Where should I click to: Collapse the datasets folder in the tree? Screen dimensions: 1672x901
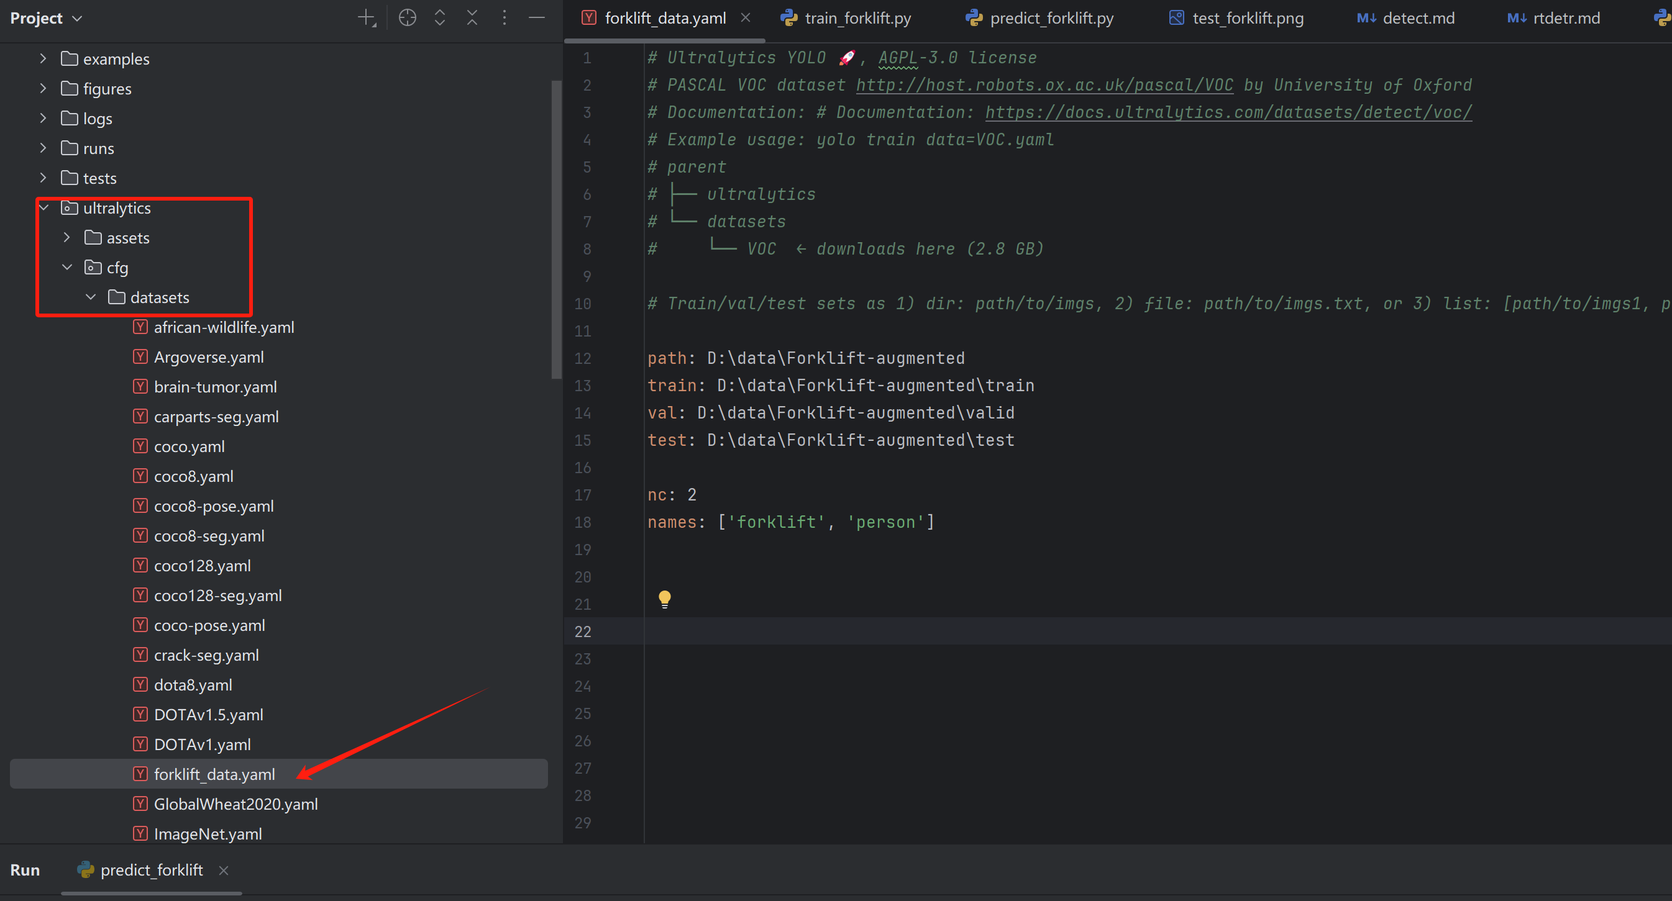pyautogui.click(x=91, y=296)
